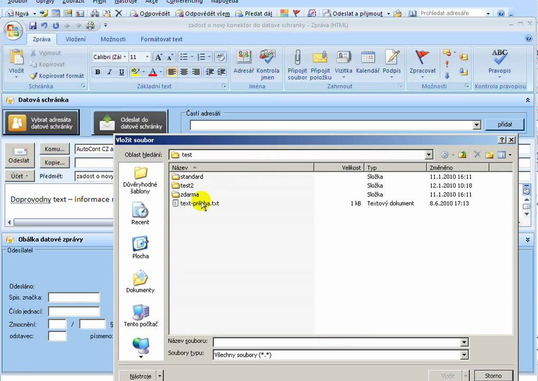The width and height of the screenshot is (538, 381).
Task: Click Vybrat adresáta datové schránky
Action: (41, 123)
